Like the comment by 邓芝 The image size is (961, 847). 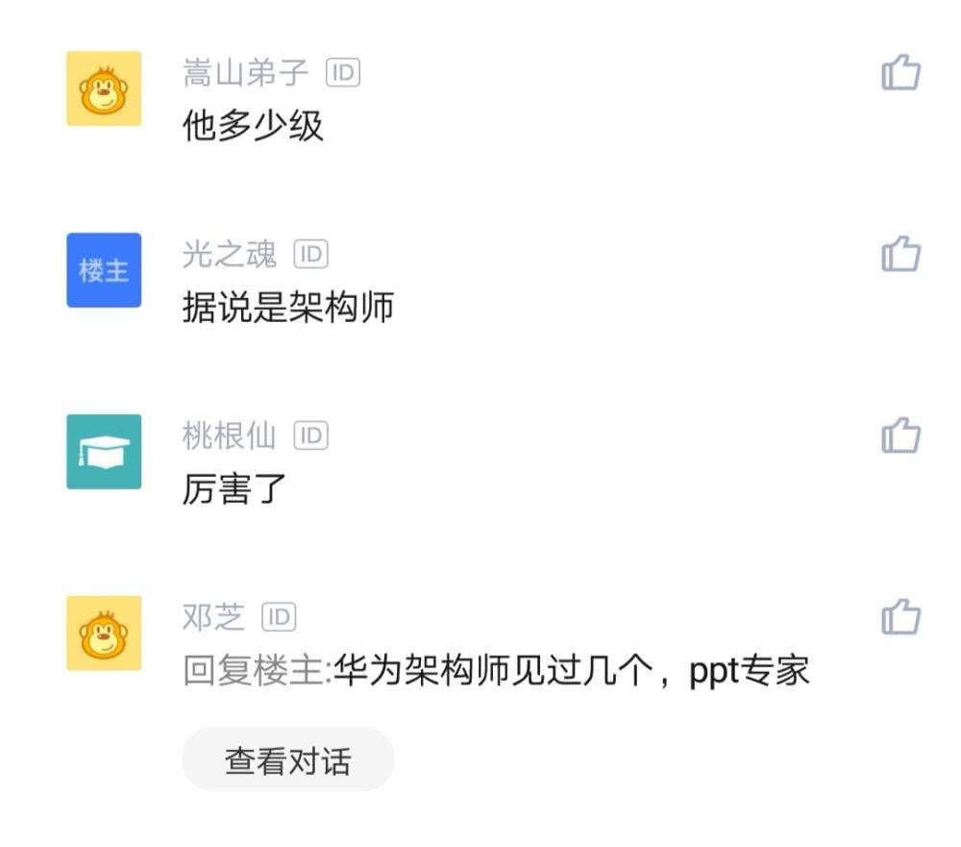pyautogui.click(x=901, y=616)
